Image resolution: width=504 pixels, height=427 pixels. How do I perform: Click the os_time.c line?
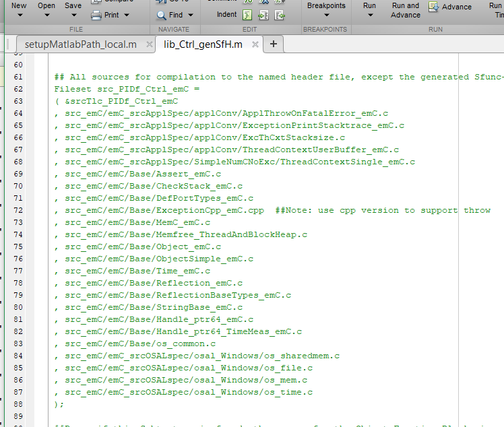pyautogui.click(x=183, y=392)
